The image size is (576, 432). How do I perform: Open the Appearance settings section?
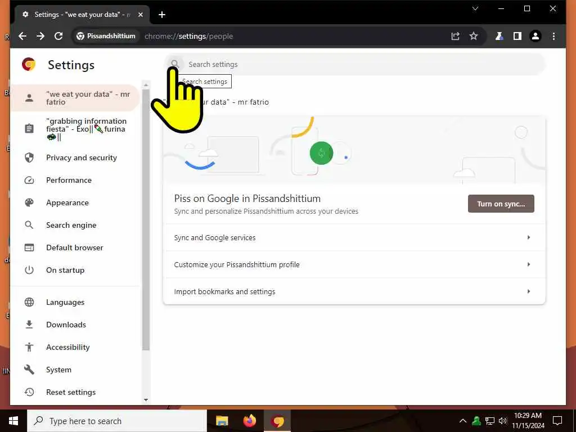coord(75,202)
